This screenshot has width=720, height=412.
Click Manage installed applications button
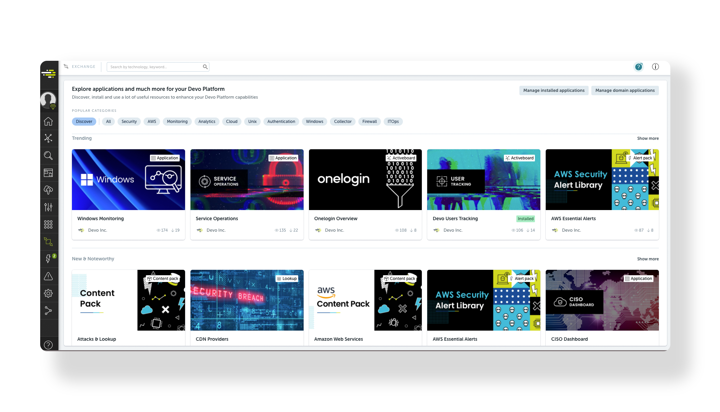554,91
